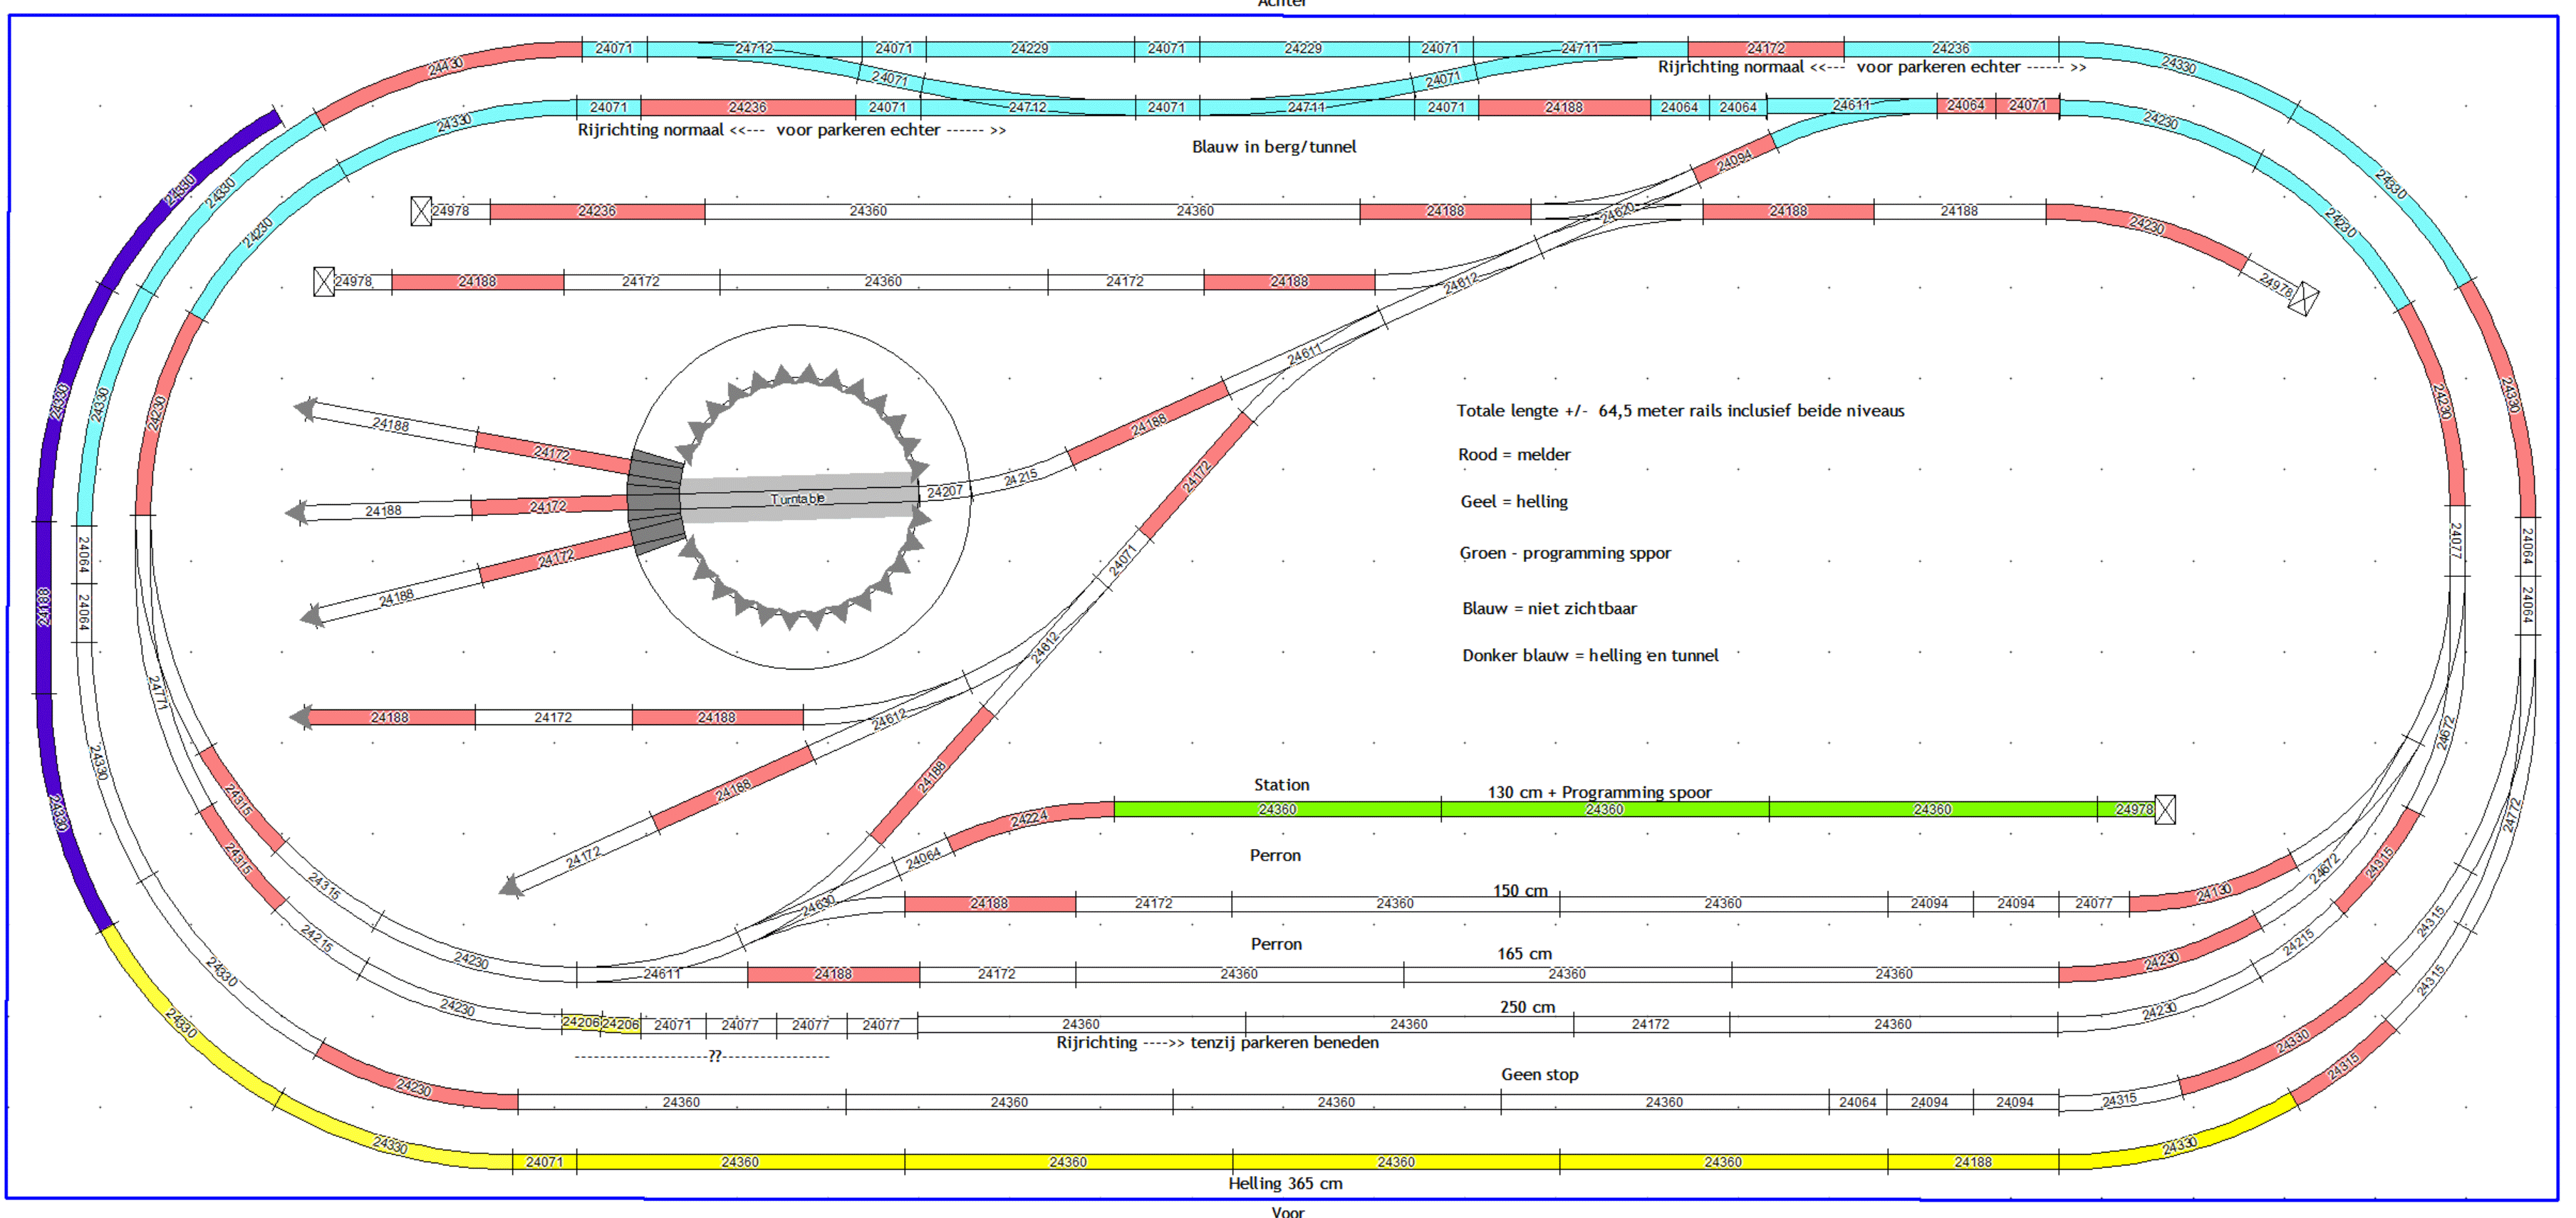This screenshot has height=1218, width=2576.
Task: Click legend entry 'Groen - programming sppor'
Action: click(1565, 553)
